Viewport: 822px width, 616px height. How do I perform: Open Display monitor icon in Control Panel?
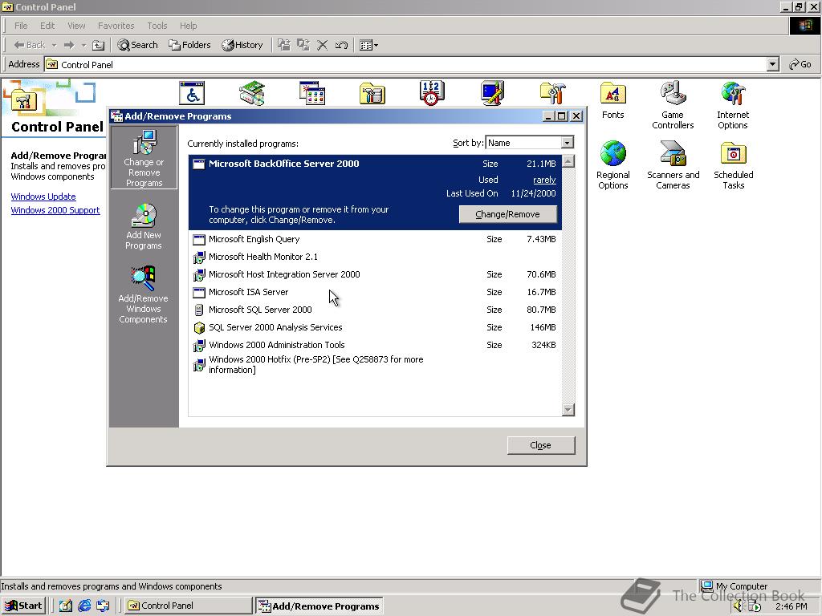[x=492, y=93]
